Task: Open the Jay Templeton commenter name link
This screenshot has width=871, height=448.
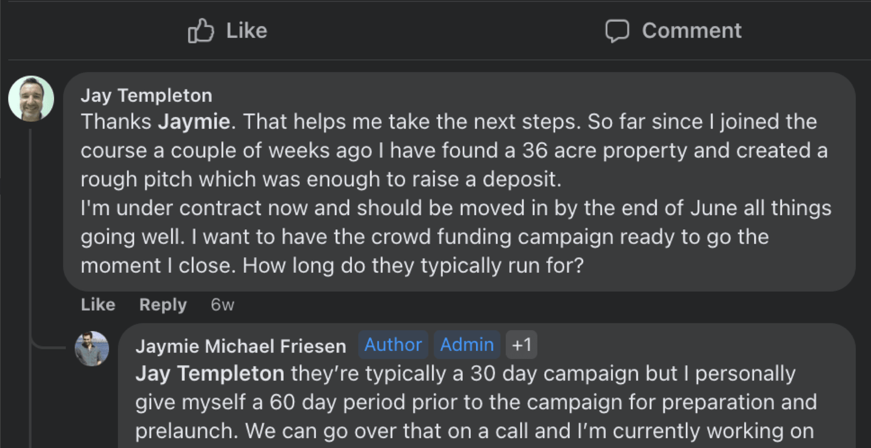Action: click(x=146, y=95)
